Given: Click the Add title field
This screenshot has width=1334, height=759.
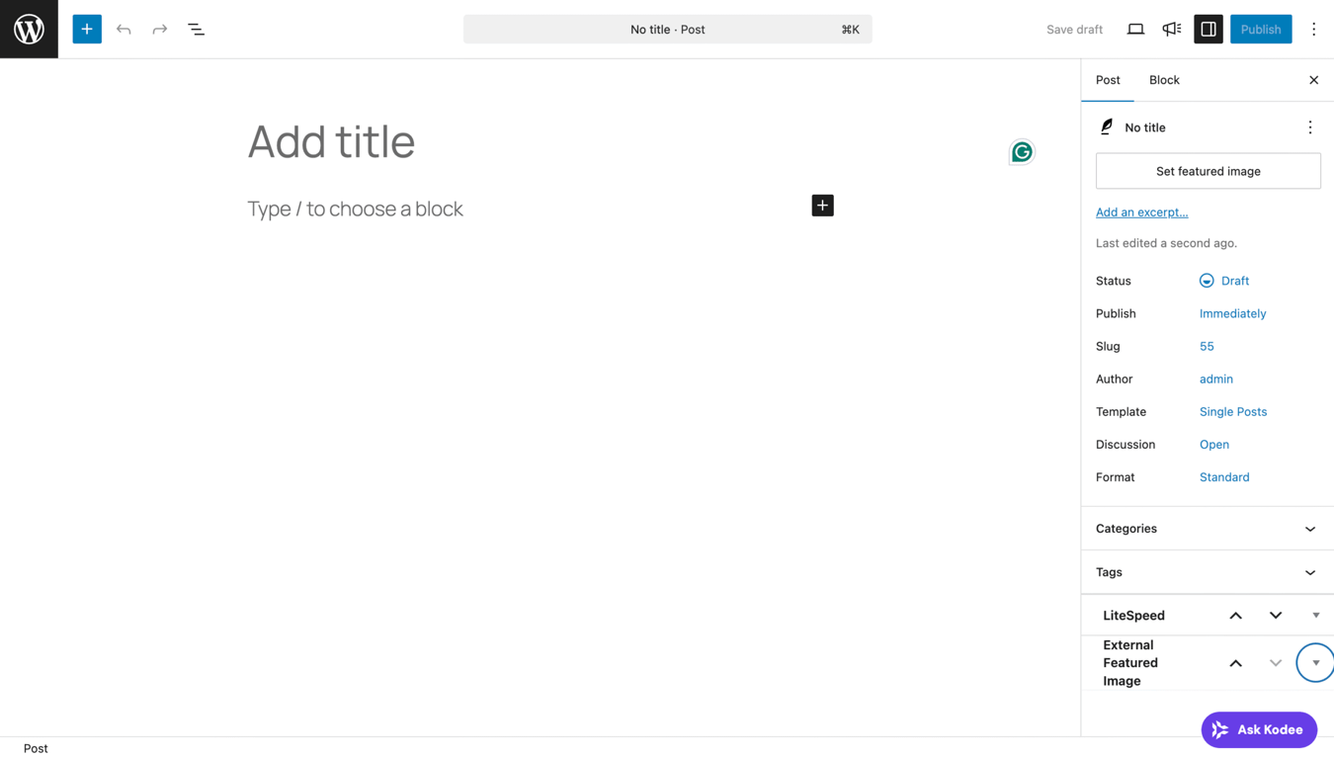Looking at the screenshot, I should point(331,142).
